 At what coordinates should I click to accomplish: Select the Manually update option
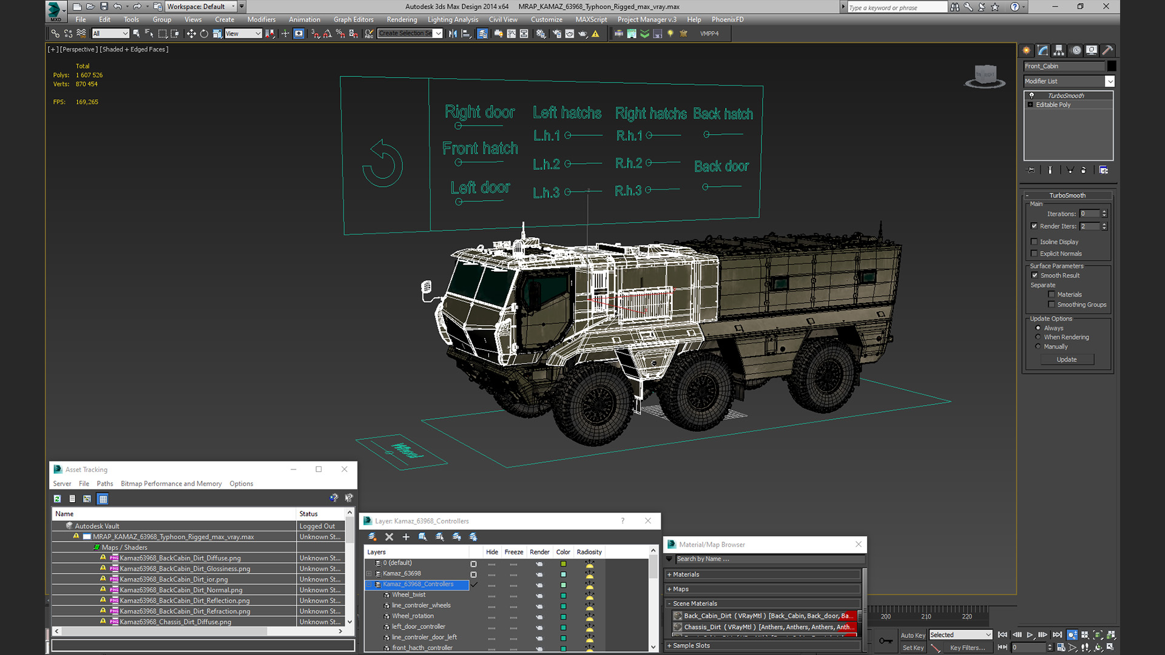pyautogui.click(x=1038, y=347)
